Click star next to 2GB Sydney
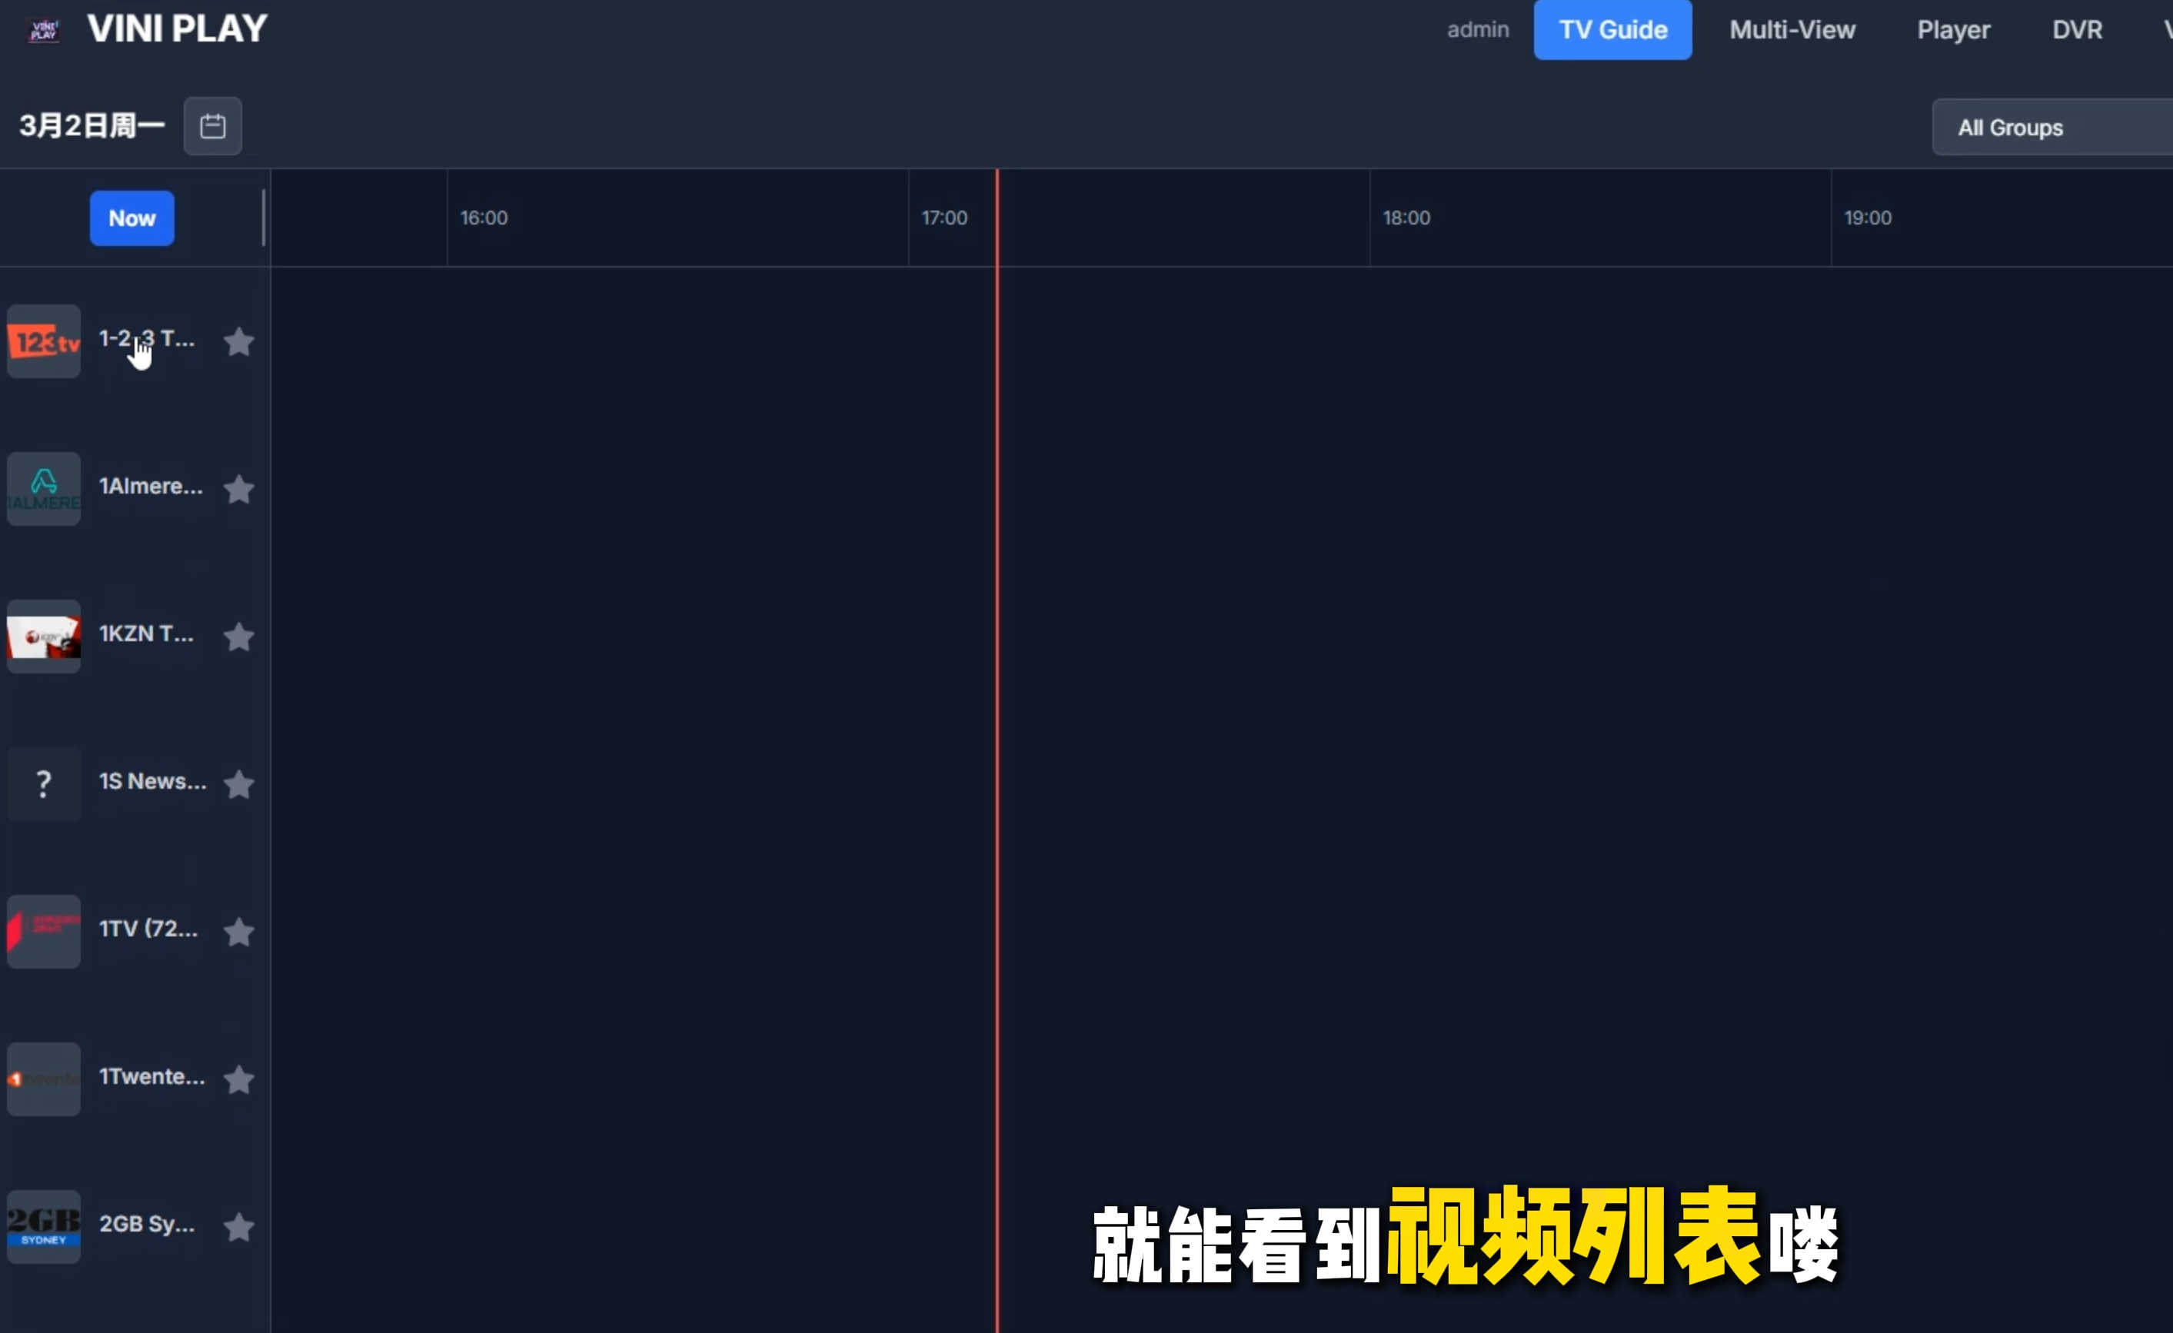2173x1333 pixels. point(239,1226)
